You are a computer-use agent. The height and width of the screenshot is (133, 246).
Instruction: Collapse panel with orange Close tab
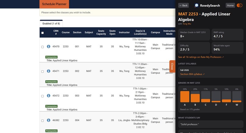click(172, 66)
